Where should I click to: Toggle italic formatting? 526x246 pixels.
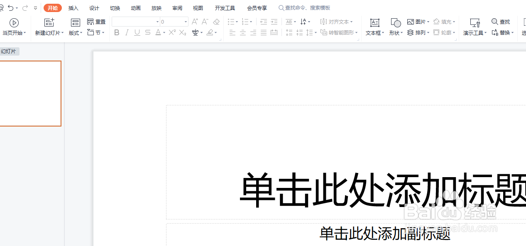click(127, 32)
